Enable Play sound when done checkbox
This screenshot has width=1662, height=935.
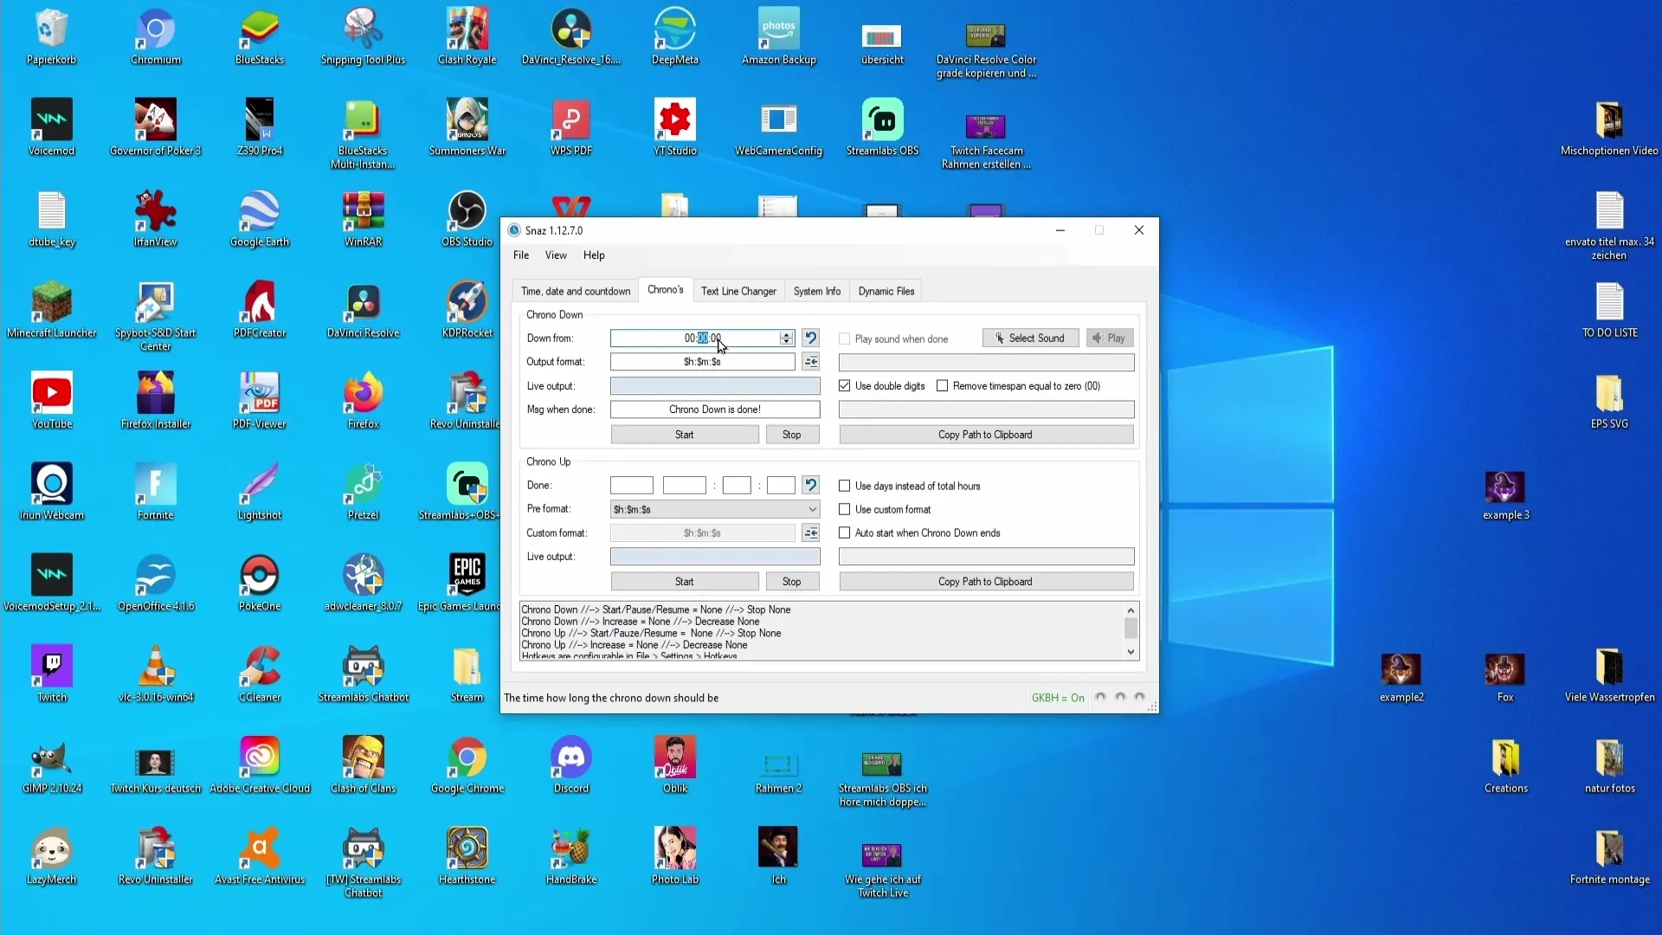(x=844, y=339)
